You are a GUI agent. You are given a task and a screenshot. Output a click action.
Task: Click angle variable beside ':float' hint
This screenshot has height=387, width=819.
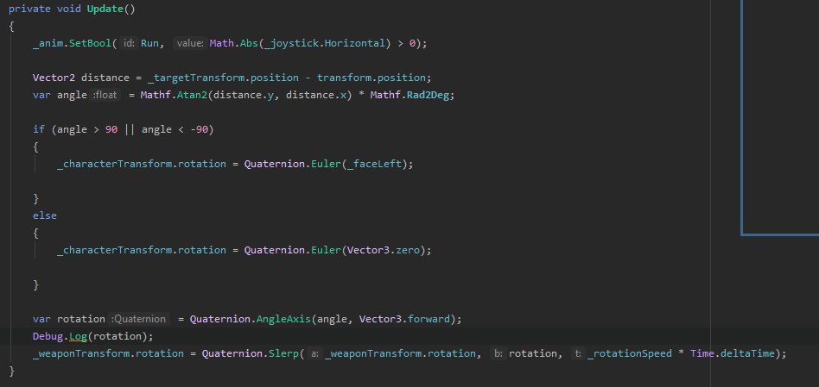(72, 95)
